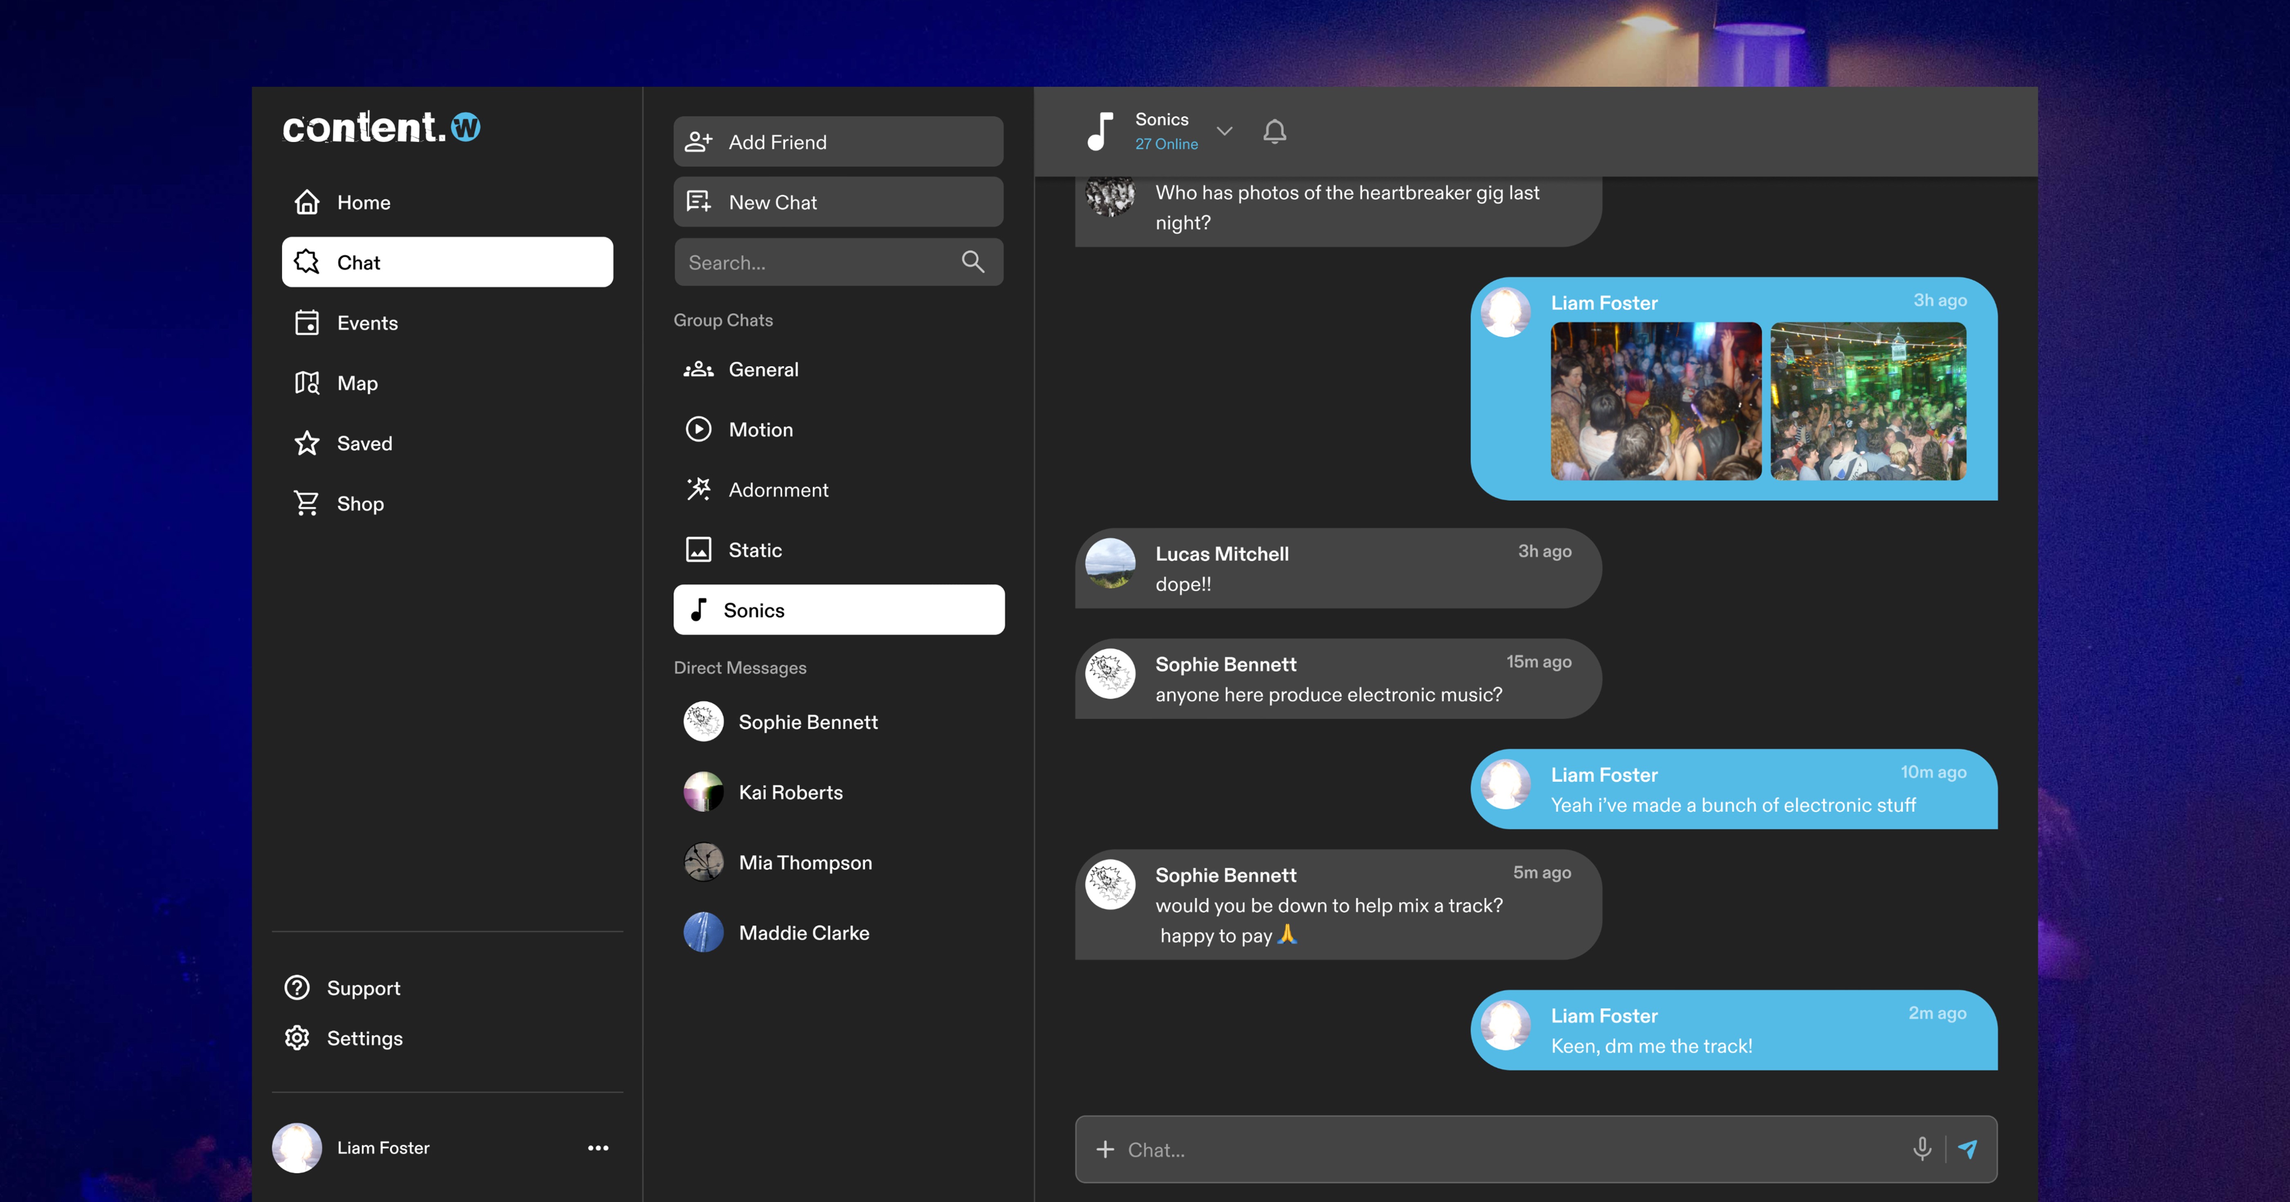Click the Add Friend button
The width and height of the screenshot is (2290, 1202).
pos(837,142)
